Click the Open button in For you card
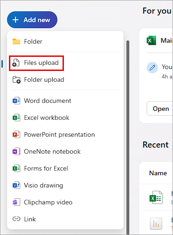Screen dimensions: 173x235 pos(160,109)
